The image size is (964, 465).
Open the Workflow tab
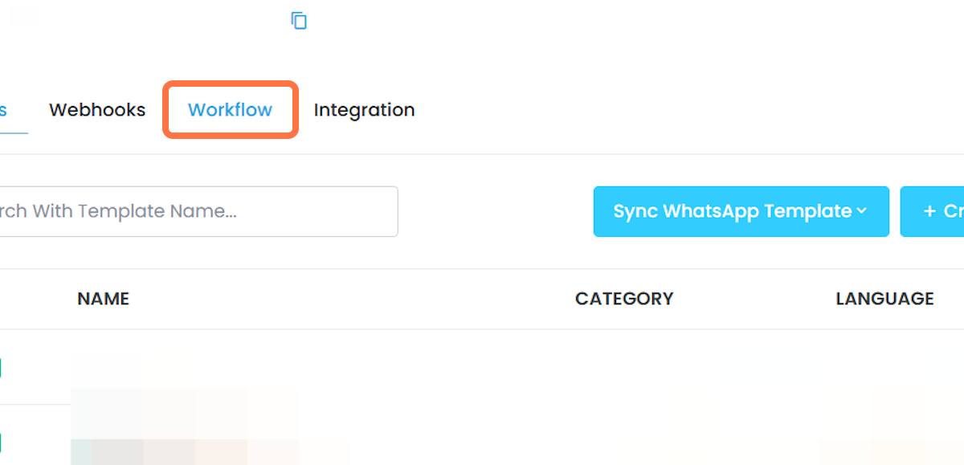click(230, 110)
